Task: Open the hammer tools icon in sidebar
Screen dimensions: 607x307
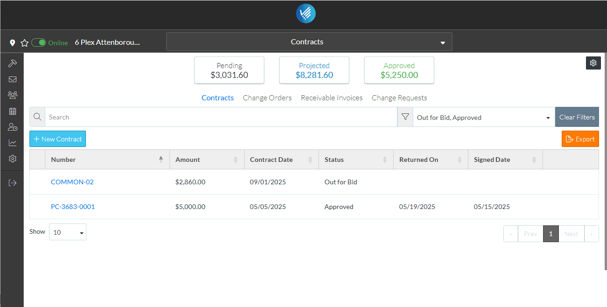Action: 13,63
